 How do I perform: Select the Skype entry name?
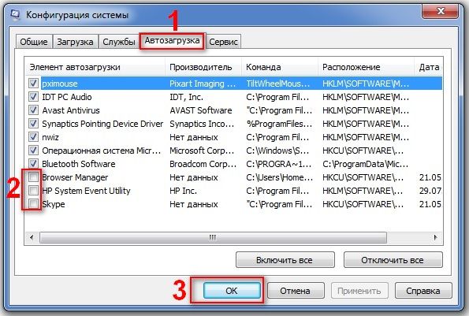54,204
